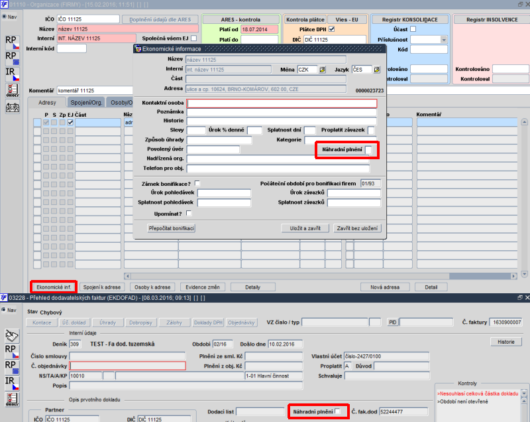Click RP EU flag icon in faktur window sidebar
530x422 pixels.
(12, 368)
